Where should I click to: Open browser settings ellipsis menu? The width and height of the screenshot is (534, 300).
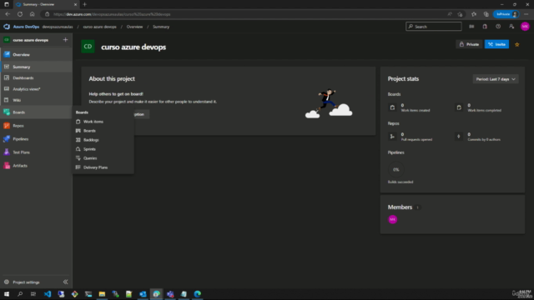tap(526, 14)
